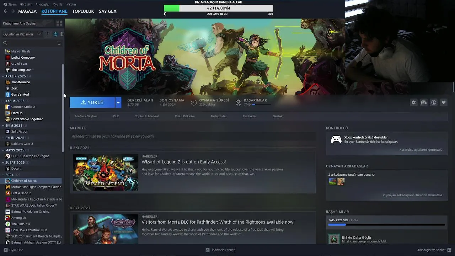455x256 pixels.
Task: Click the Left 4 Dead 2 game icon
Action: [x=8, y=193]
